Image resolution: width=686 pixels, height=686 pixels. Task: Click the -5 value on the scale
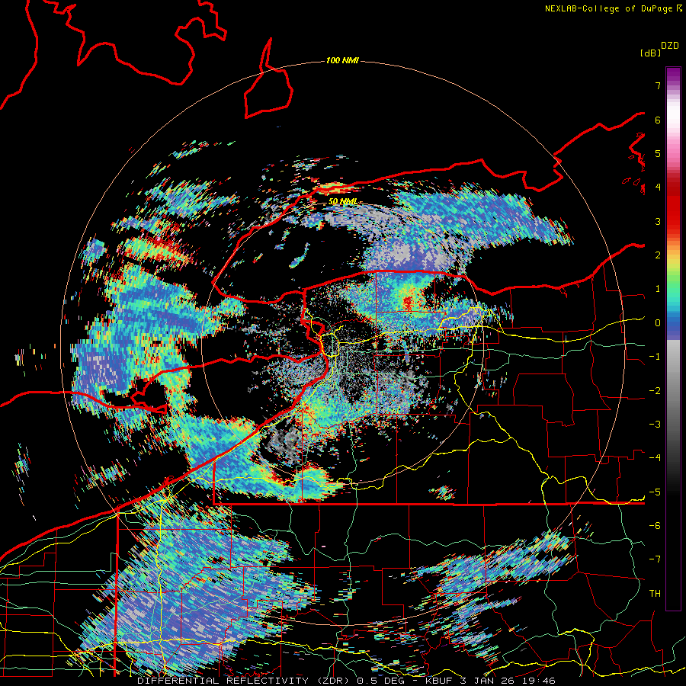tap(655, 492)
